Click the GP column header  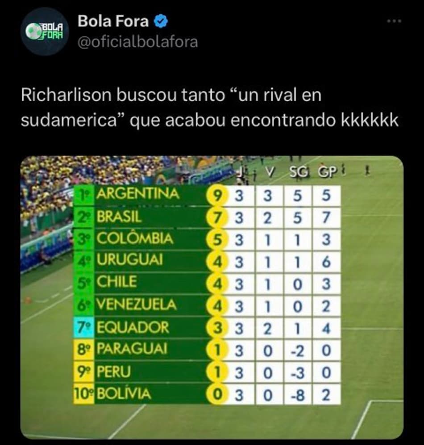tap(327, 172)
